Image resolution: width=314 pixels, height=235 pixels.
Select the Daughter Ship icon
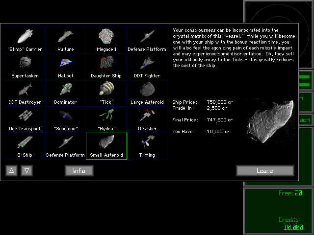[106, 67]
